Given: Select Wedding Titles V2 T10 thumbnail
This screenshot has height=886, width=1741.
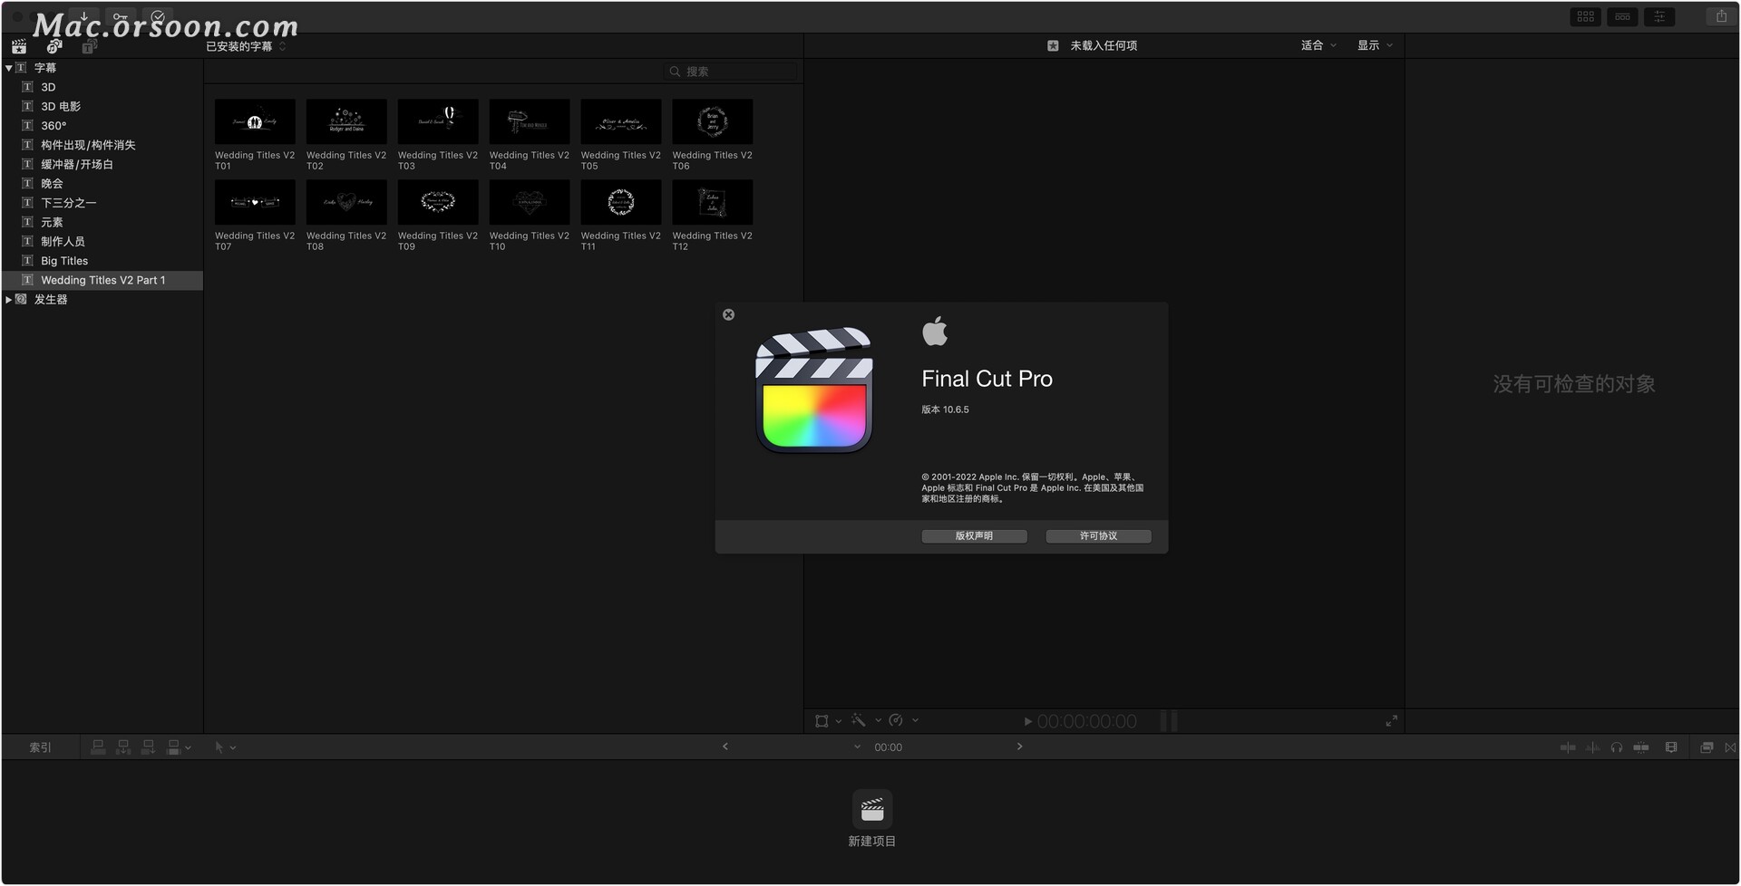Looking at the screenshot, I should click(x=530, y=202).
